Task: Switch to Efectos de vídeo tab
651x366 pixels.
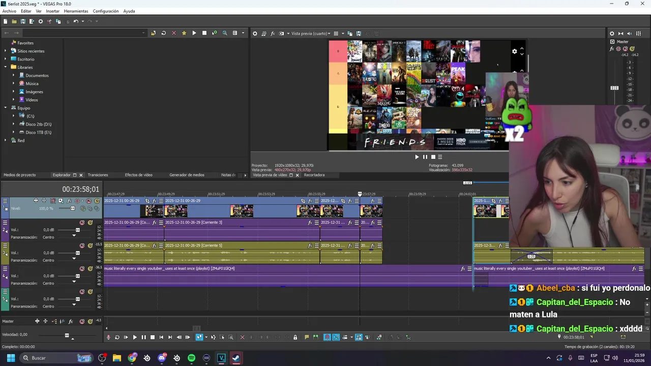Action: tap(139, 175)
